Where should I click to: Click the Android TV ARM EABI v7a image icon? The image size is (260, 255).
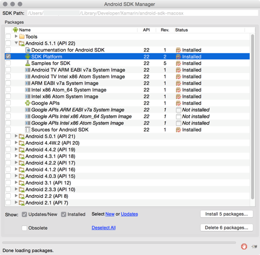tap(28, 70)
